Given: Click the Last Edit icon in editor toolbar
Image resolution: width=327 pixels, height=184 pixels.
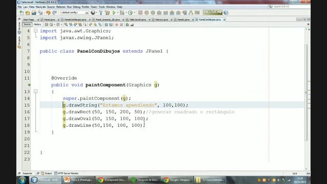Looking at the screenshot, I should 46,25.
